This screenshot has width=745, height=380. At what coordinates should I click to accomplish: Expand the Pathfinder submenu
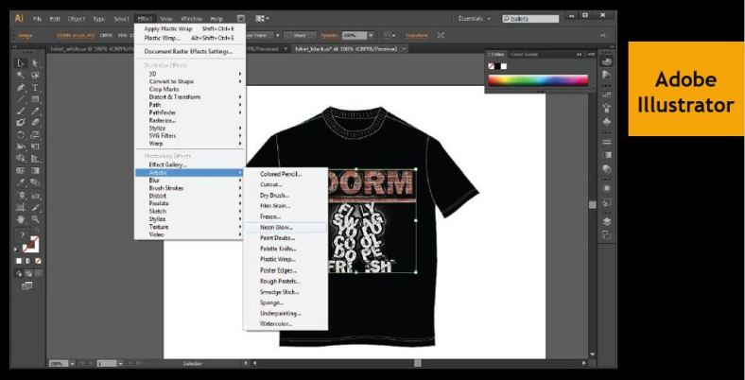(x=189, y=112)
